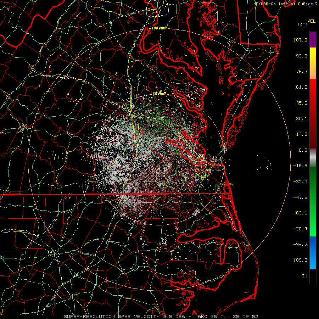Select the -63.1 legend value
Image resolution: width=319 pixels, height=319 pixels.
(300, 213)
